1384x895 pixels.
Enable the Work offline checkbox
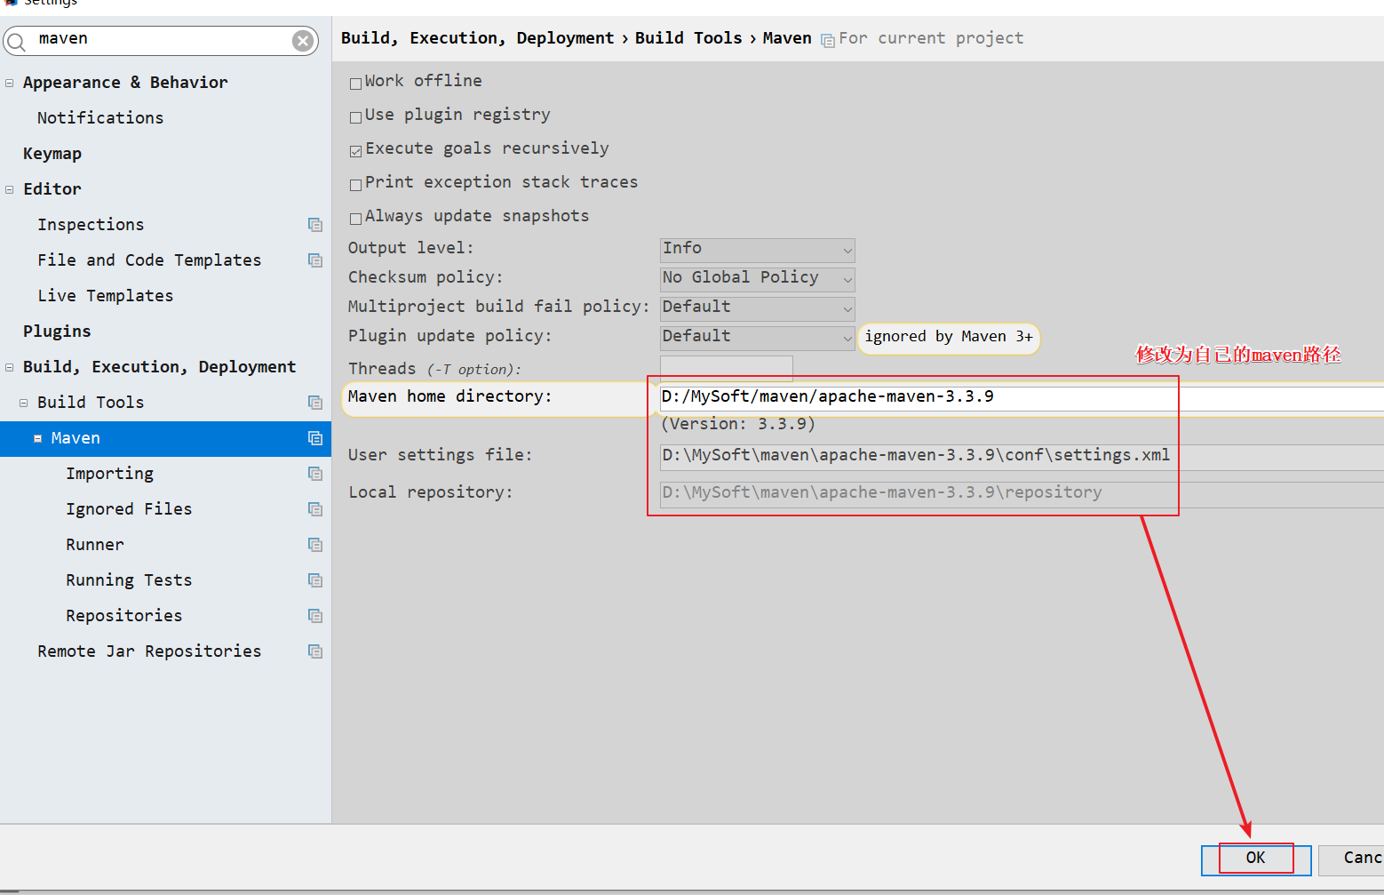(x=356, y=84)
